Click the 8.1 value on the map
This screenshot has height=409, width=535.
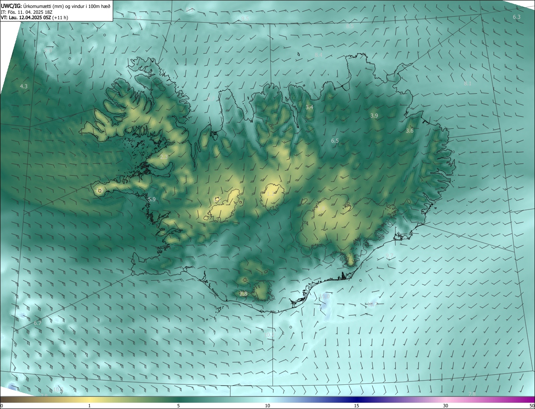468,84
